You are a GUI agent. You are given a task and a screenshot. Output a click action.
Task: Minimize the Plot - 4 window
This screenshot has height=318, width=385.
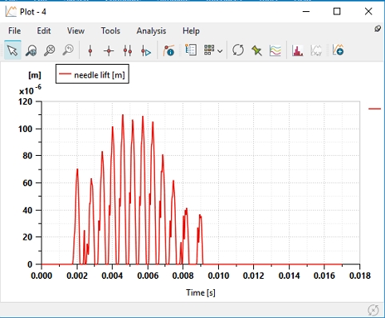[x=306, y=11]
